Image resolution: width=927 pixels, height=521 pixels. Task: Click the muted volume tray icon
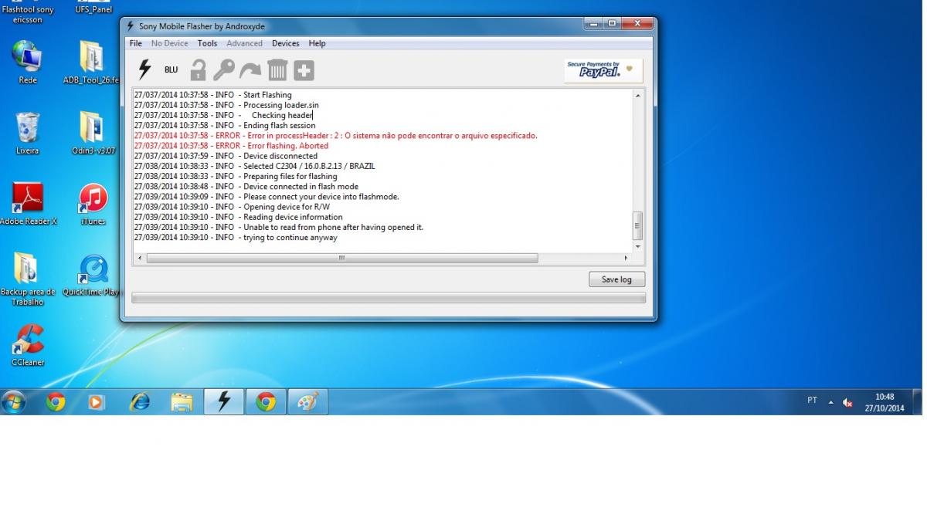(x=847, y=402)
